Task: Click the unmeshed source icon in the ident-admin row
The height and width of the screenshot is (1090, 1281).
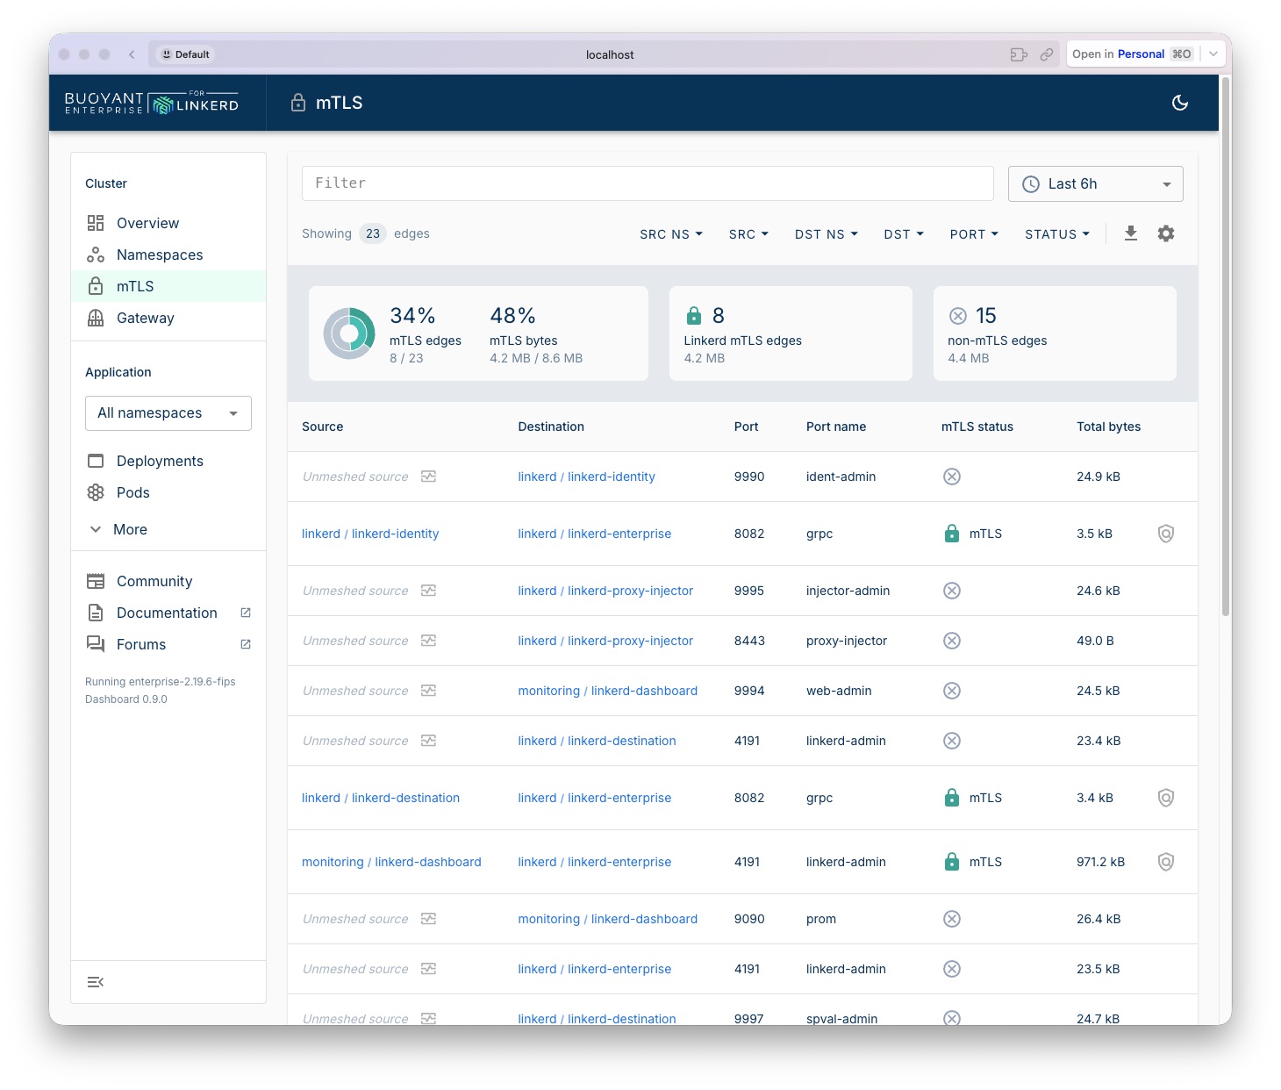Action: 428,477
